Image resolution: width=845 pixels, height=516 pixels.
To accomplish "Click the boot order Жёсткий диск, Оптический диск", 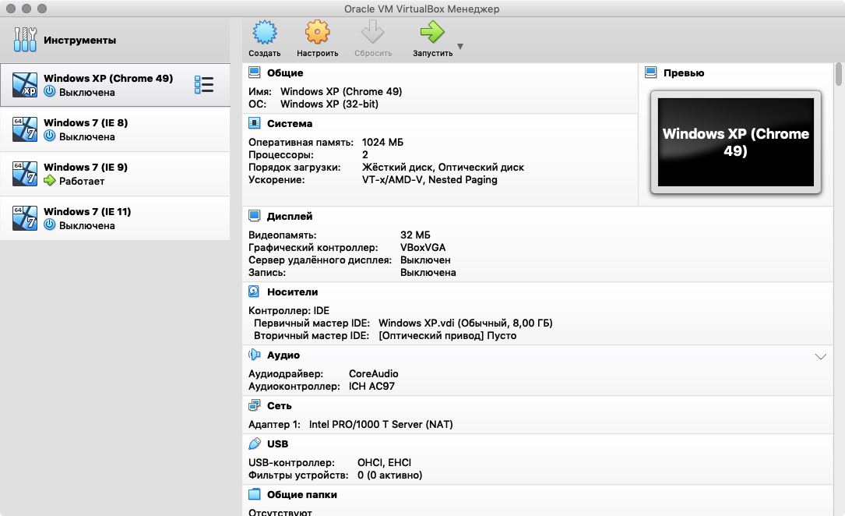I will pos(443,167).
